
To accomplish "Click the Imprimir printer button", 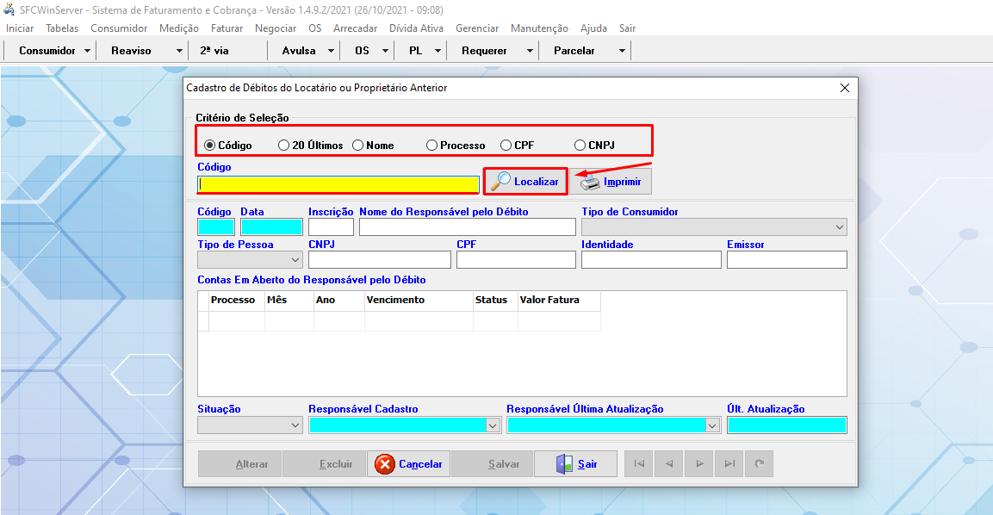I will click(611, 182).
